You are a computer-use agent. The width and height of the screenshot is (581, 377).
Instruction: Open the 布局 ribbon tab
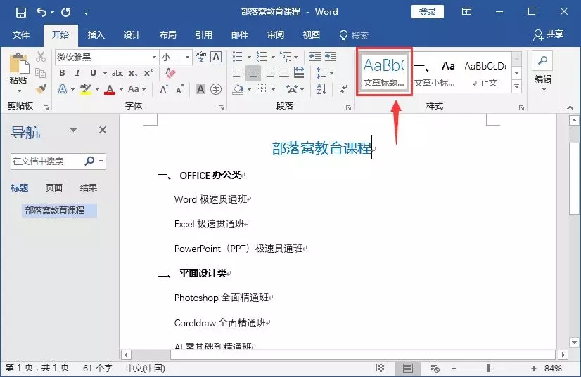coord(168,35)
